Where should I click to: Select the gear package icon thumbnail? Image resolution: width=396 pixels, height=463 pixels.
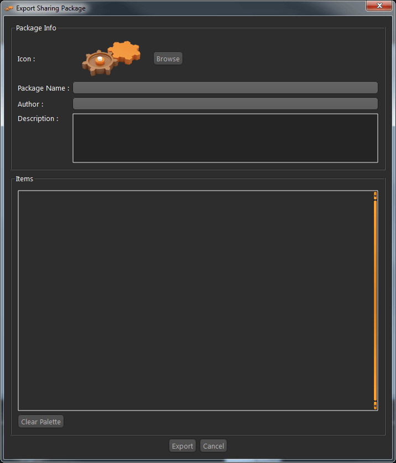click(x=111, y=58)
